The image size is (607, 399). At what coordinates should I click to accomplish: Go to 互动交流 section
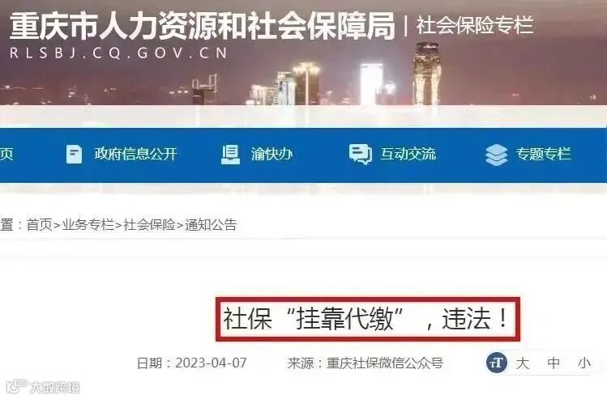[x=408, y=154]
